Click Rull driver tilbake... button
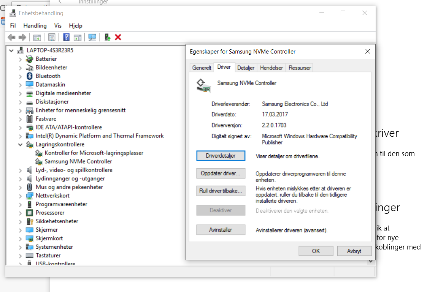Screen dimensions: 427x292 click(x=221, y=191)
